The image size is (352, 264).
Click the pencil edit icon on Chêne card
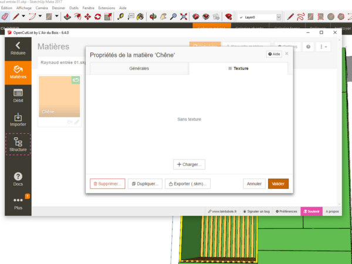[x=76, y=122]
